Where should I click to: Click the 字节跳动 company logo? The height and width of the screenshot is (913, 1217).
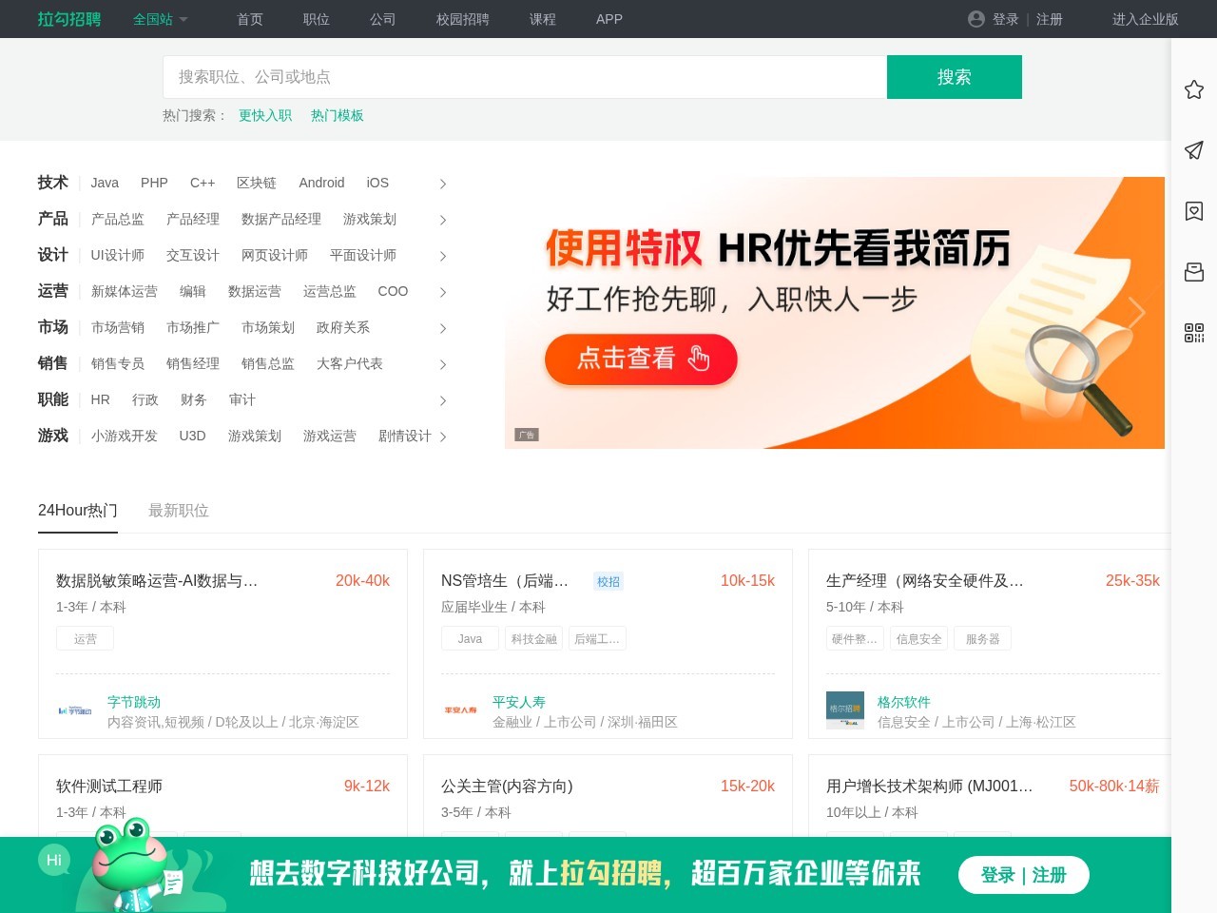click(75, 710)
